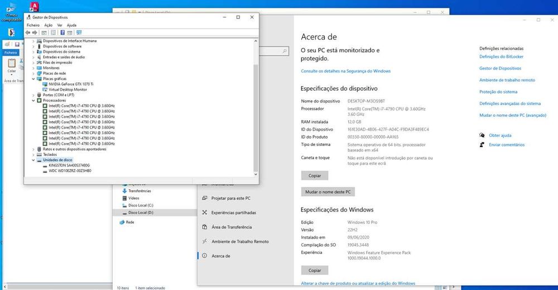The height and width of the screenshot is (290, 558).
Task: Collapse the Unidades de disco node
Action: tap(33, 160)
